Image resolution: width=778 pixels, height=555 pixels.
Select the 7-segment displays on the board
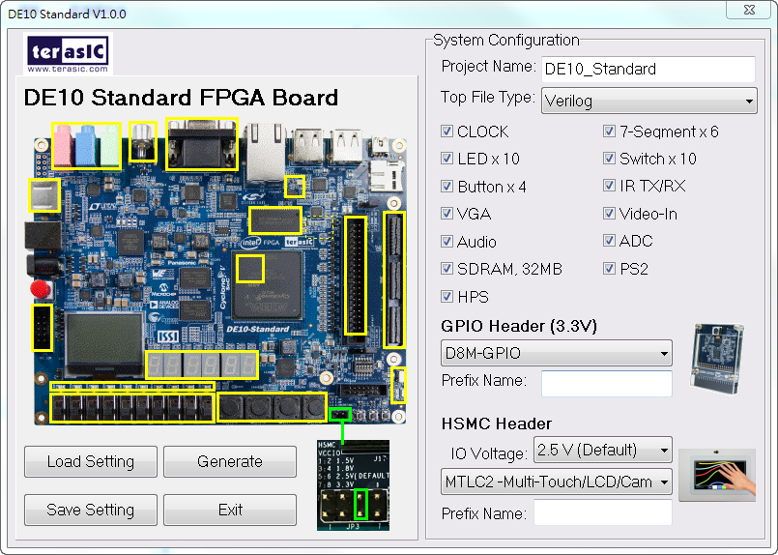pyautogui.click(x=202, y=365)
